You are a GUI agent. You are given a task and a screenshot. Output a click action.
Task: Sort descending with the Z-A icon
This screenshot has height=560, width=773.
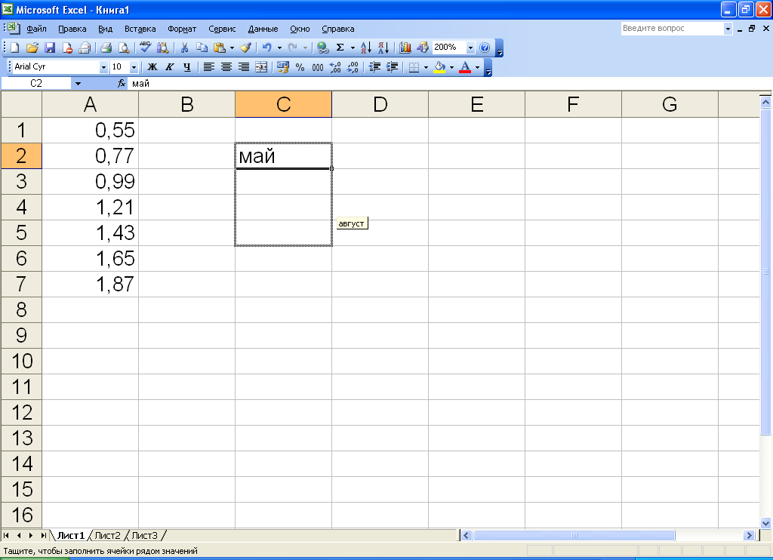click(383, 48)
